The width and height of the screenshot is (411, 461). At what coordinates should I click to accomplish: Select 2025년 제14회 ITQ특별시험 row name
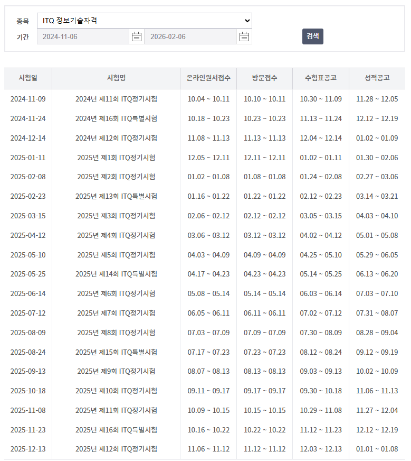[x=116, y=274]
